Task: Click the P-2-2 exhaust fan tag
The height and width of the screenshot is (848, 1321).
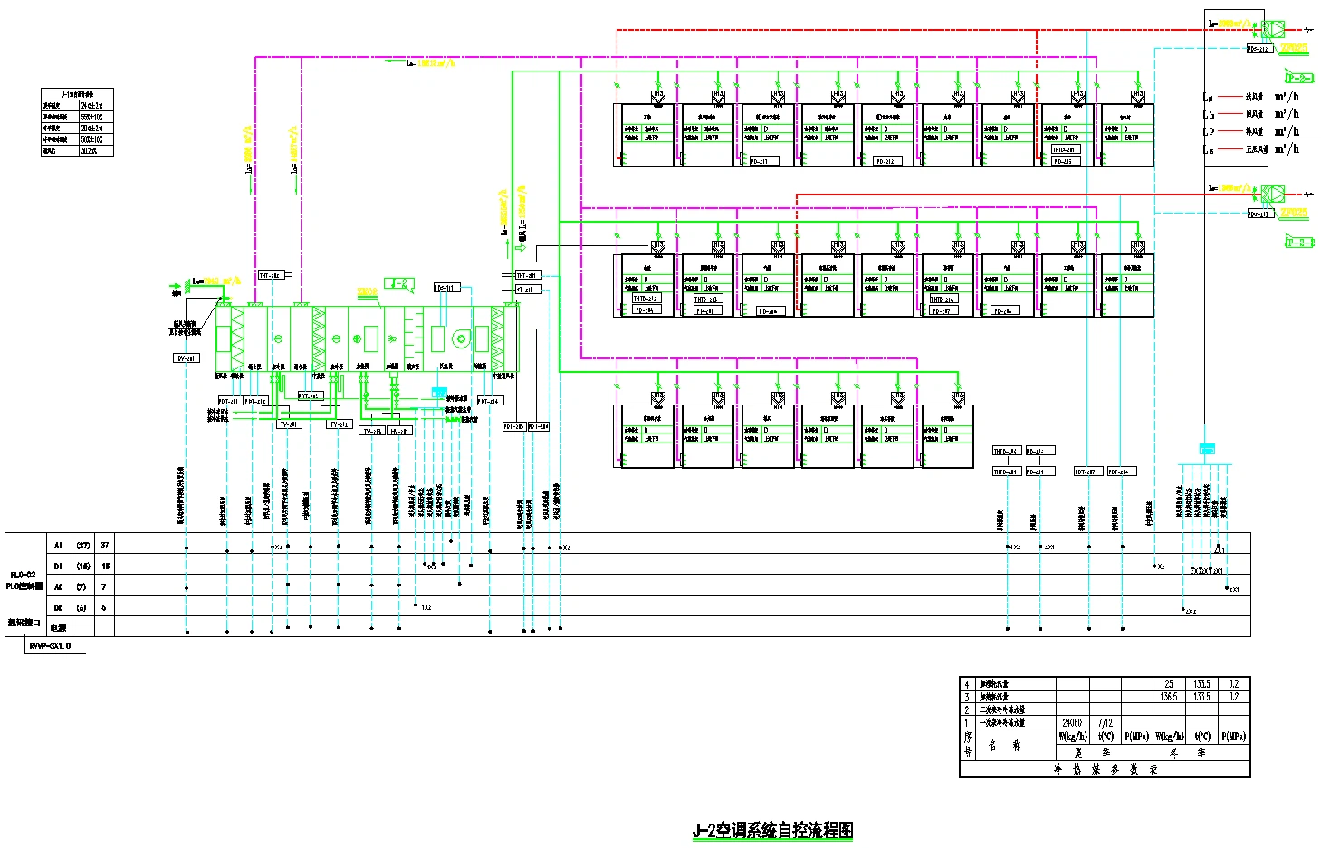Action: [1298, 242]
